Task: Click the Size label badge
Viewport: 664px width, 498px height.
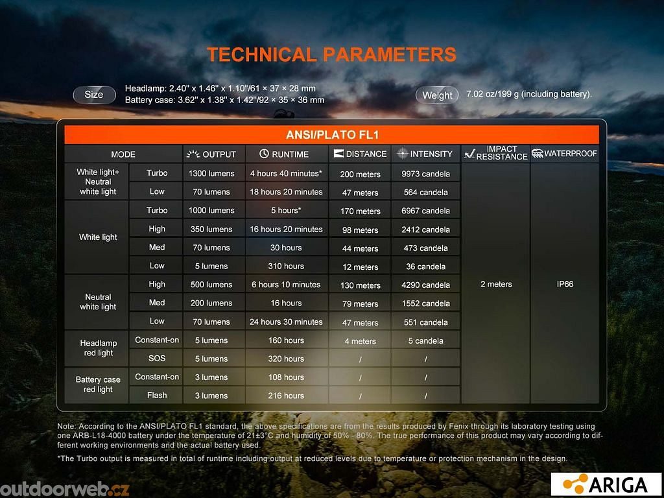Action: coord(93,95)
